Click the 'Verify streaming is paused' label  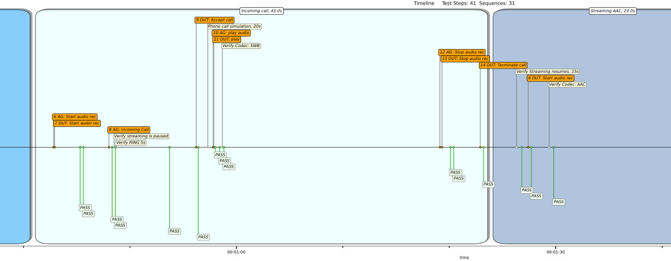(141, 136)
